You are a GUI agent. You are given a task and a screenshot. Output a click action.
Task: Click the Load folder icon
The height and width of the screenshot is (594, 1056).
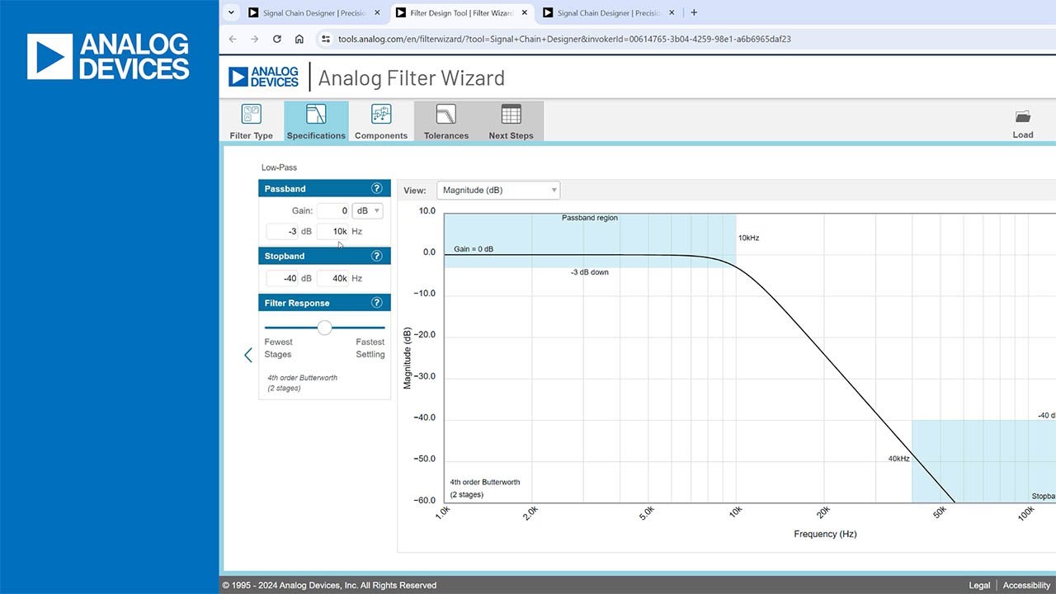(x=1023, y=116)
